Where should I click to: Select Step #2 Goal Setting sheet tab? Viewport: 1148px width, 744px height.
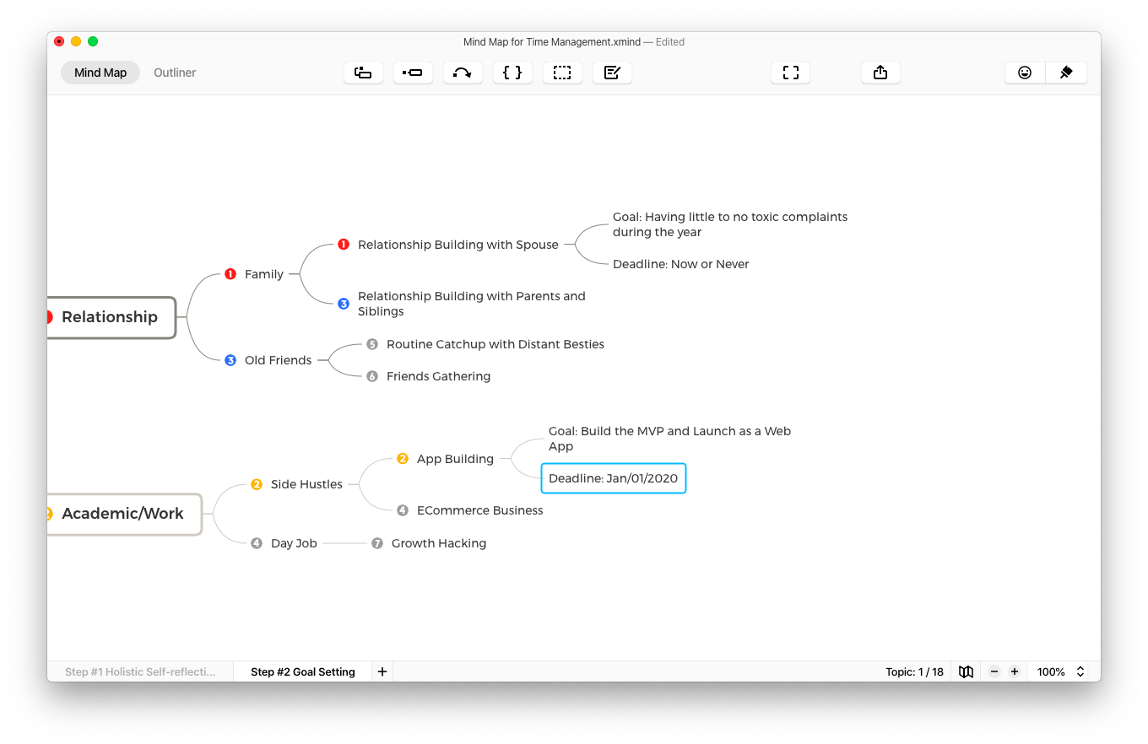(x=303, y=671)
